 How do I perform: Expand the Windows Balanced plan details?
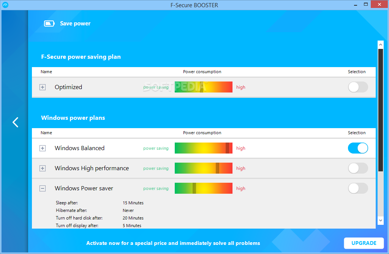pyautogui.click(x=43, y=148)
